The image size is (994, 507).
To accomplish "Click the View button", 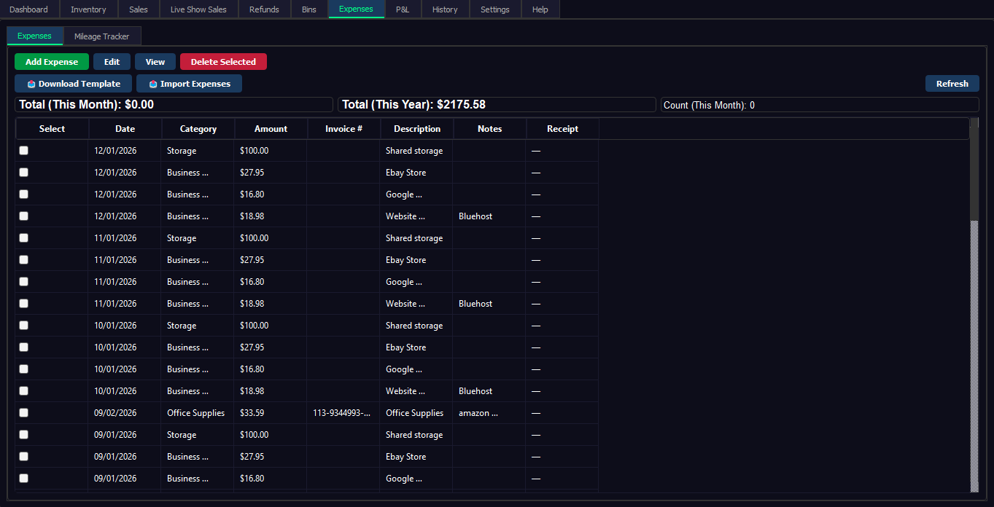I will pyautogui.click(x=155, y=62).
